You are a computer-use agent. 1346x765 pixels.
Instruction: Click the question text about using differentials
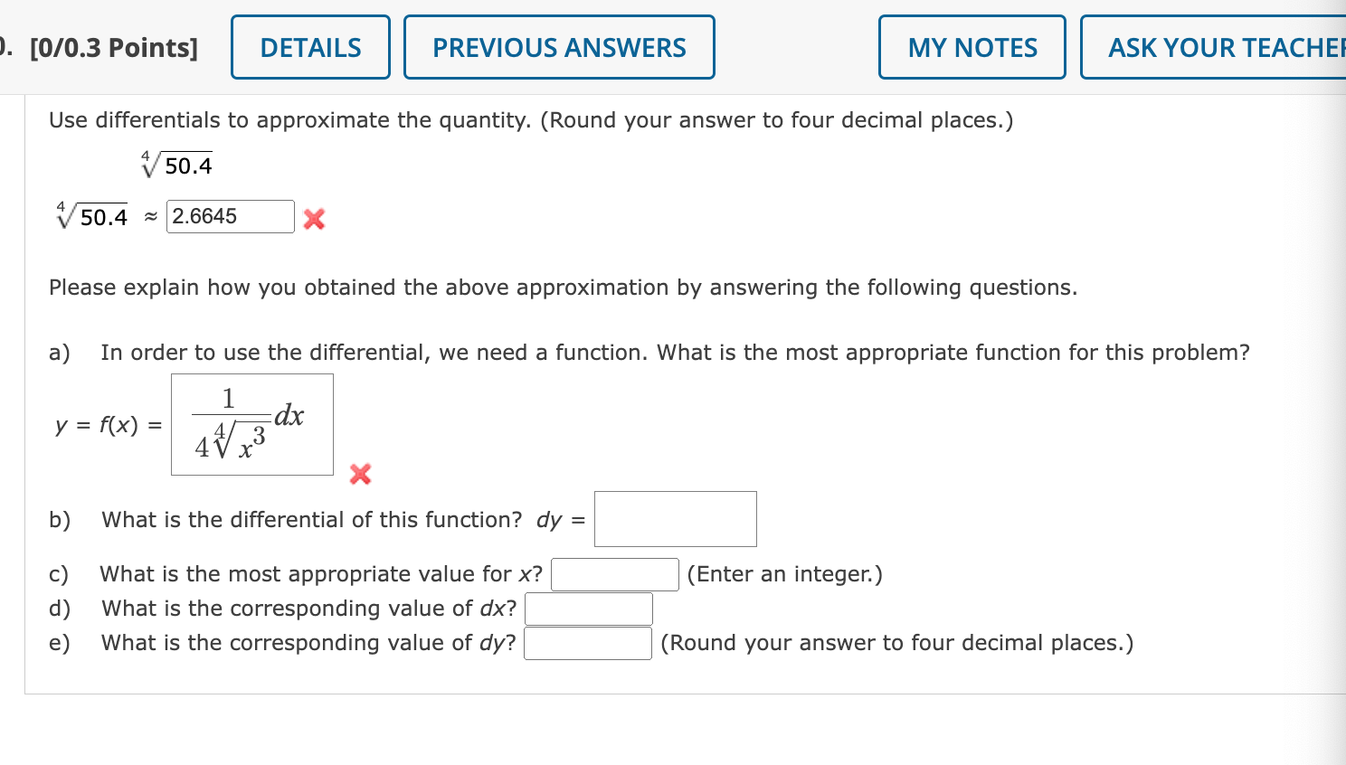530,119
